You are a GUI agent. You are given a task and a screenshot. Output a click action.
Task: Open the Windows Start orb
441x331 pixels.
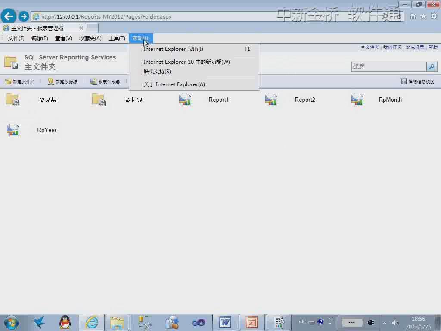coord(12,322)
